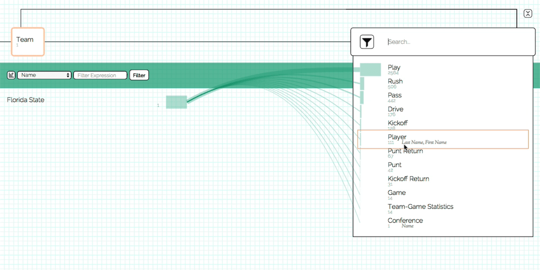
Task: Collapse the panel with top-right close icon
Action: [528, 13]
